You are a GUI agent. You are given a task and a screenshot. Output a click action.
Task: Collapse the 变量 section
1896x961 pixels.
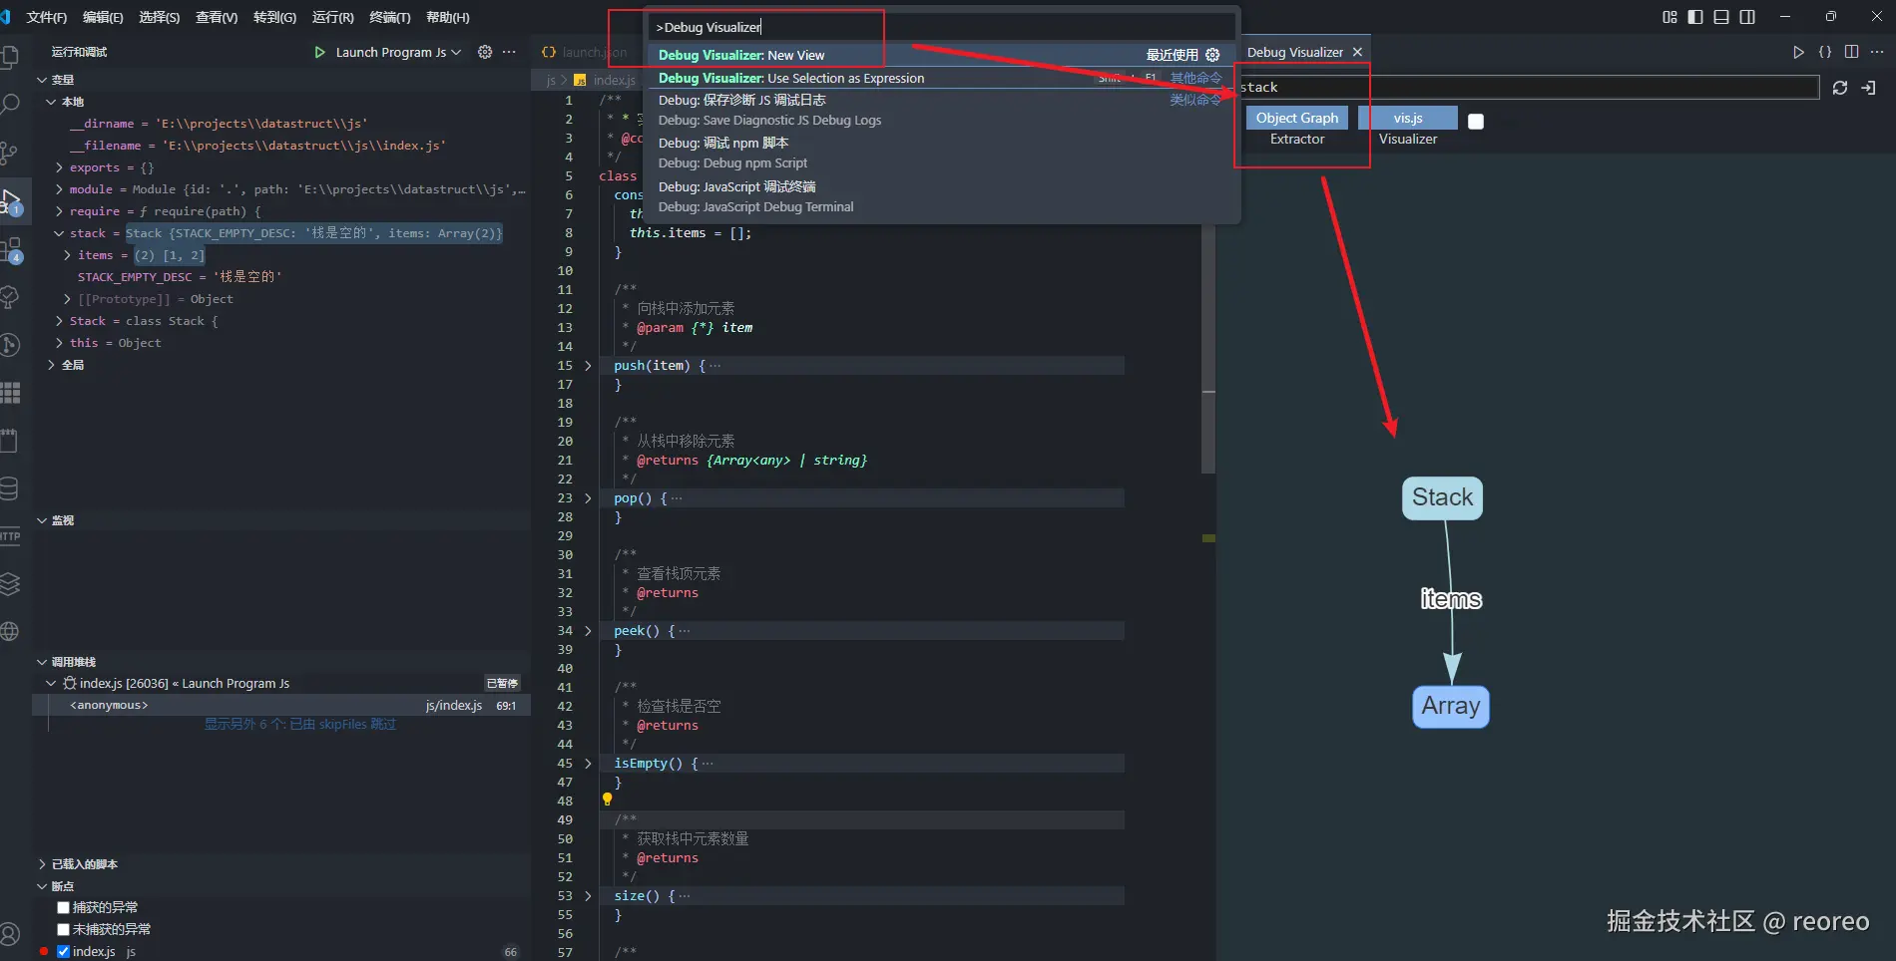42,80
